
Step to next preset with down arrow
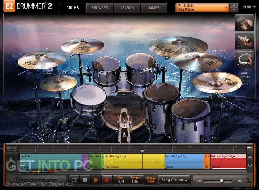[234, 10]
